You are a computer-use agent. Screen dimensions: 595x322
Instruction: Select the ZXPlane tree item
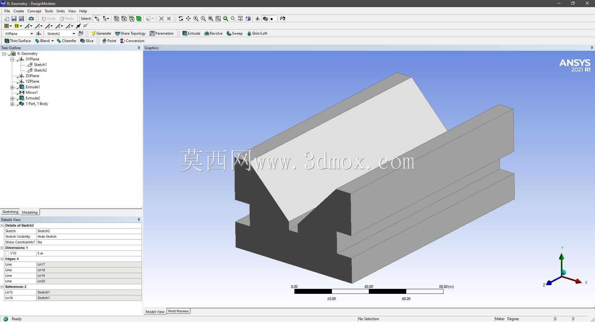click(x=32, y=76)
